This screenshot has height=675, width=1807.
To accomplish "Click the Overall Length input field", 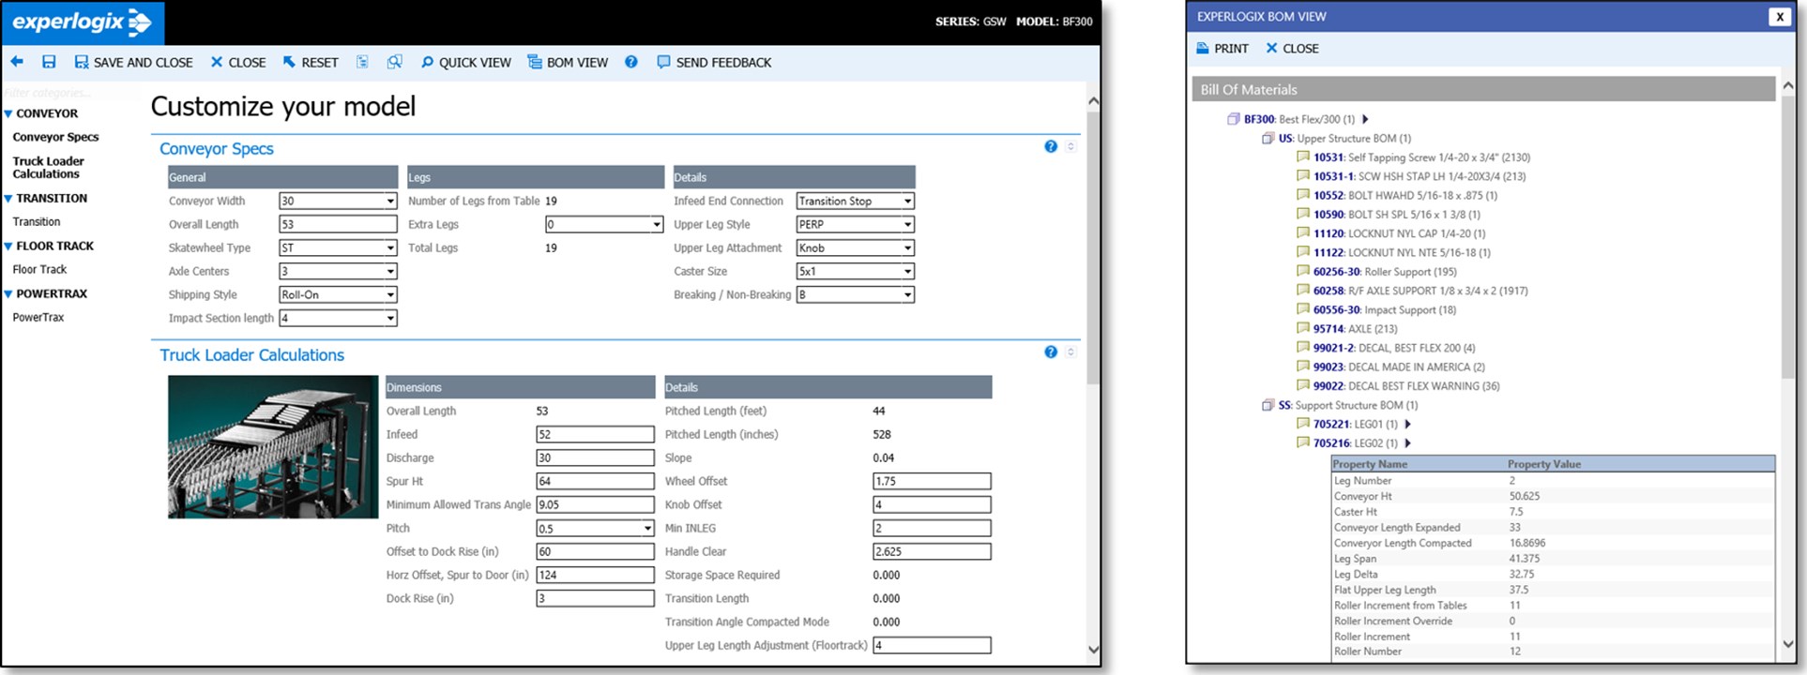I will click(x=338, y=224).
